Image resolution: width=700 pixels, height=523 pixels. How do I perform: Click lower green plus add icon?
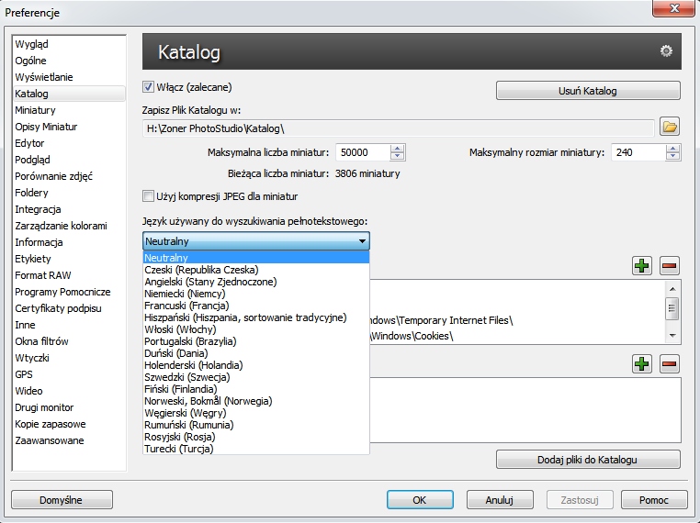(642, 364)
